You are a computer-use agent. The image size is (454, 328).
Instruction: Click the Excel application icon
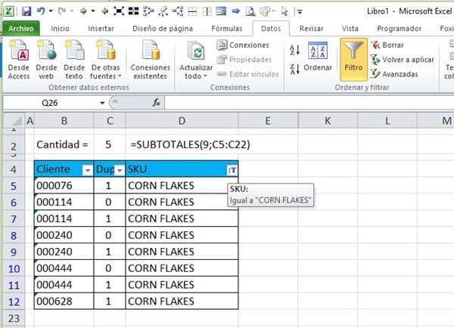(8, 11)
